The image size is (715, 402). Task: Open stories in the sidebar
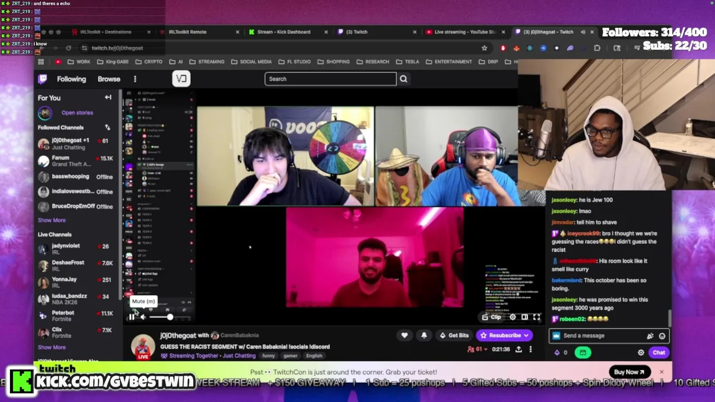77,113
